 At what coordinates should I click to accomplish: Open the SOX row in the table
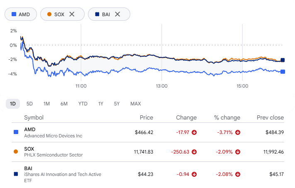tap(148, 152)
